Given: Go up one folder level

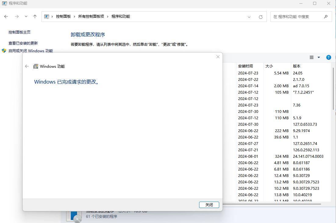Looking at the screenshot, I should tap(35, 16).
